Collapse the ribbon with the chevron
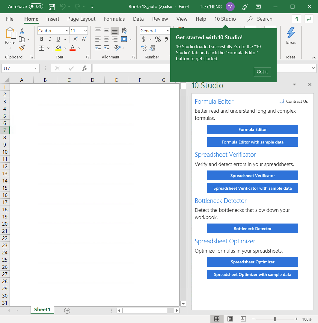This screenshot has width=318, height=323. point(314,58)
